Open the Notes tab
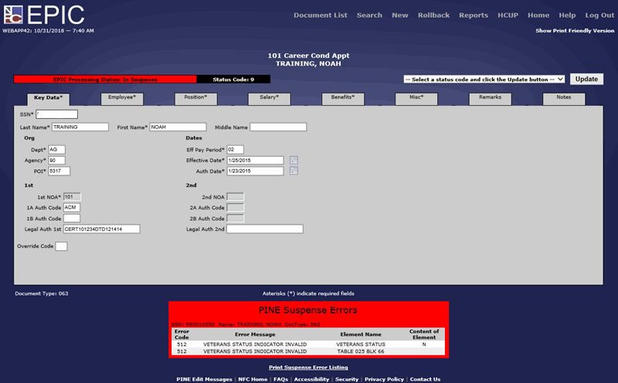The width and height of the screenshot is (618, 383). coord(564,99)
